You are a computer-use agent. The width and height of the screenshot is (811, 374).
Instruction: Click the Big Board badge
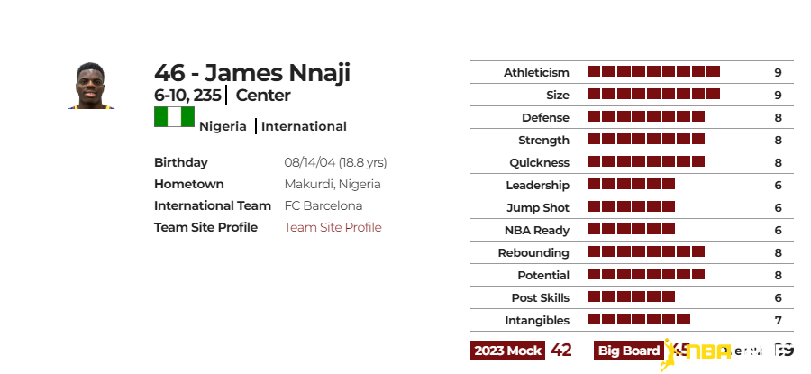[x=628, y=351]
